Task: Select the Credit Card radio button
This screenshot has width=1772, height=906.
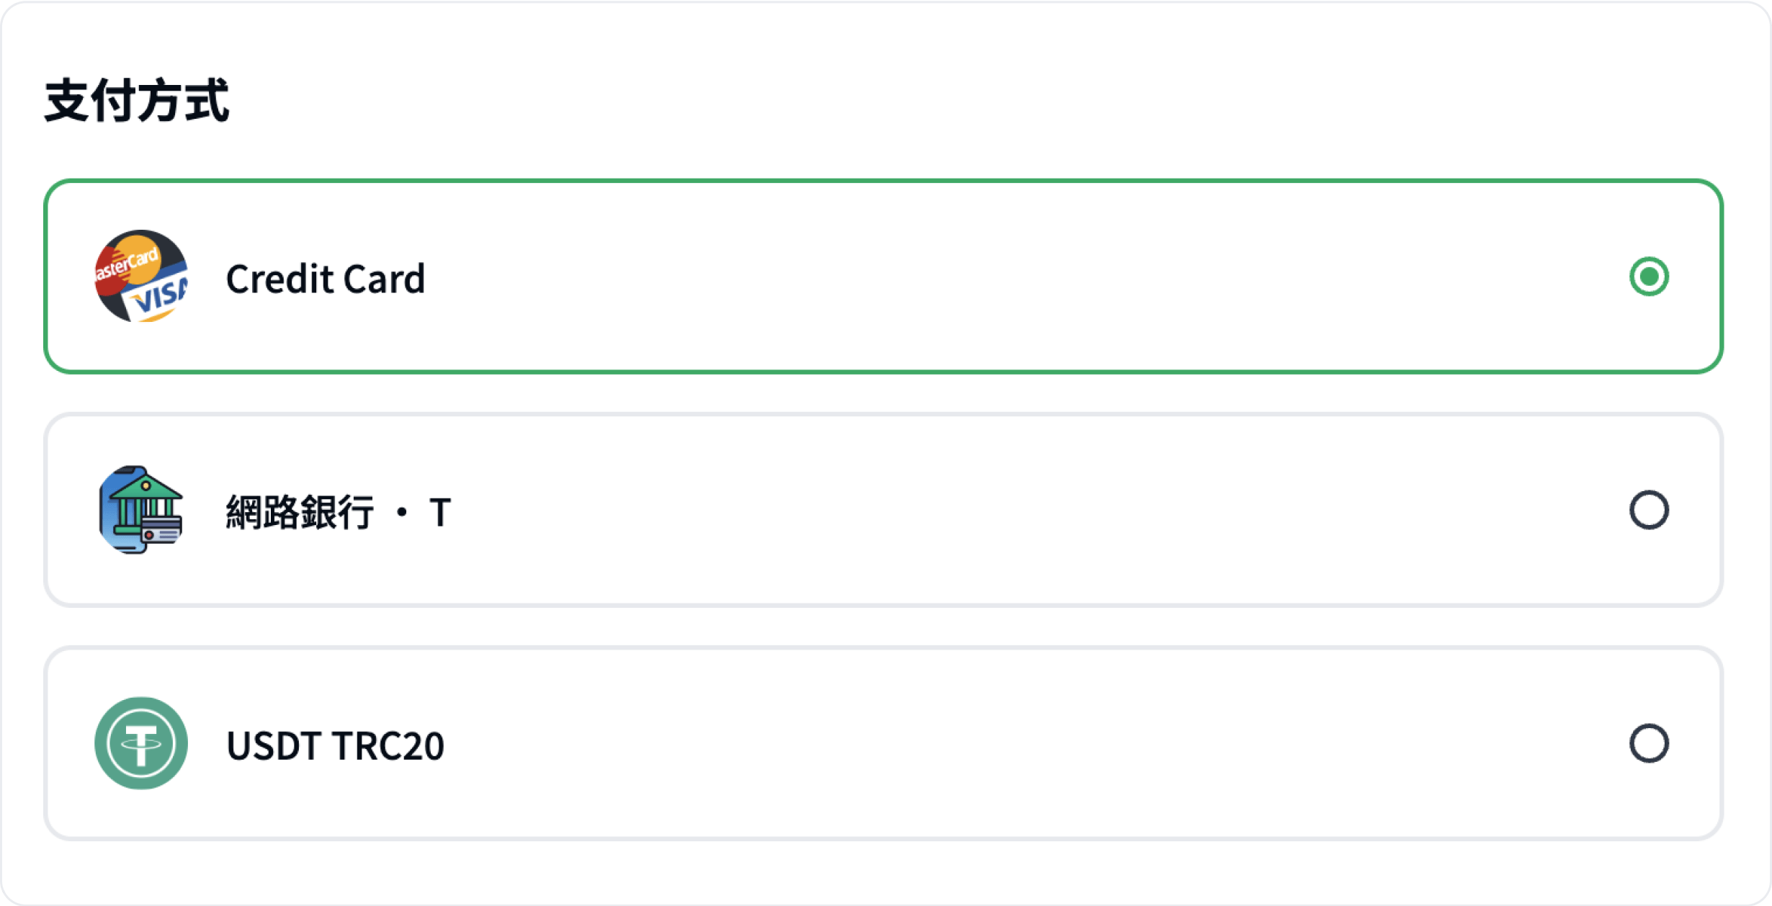Action: coord(1649,277)
